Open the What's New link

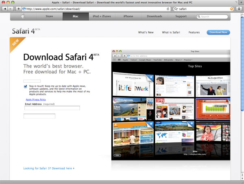point(146,33)
